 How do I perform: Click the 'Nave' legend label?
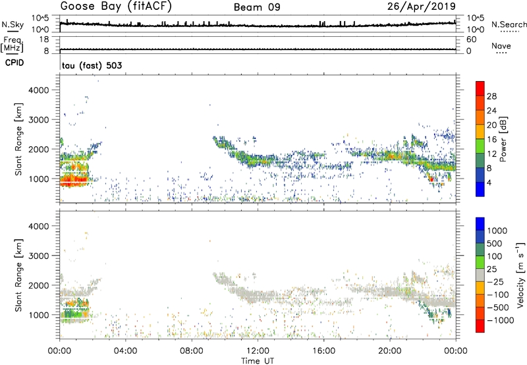coord(501,46)
